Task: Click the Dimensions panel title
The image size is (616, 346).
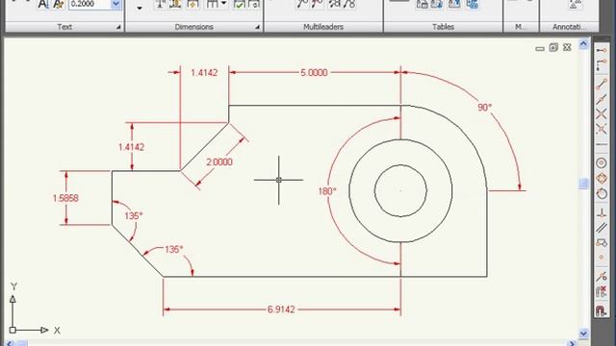Action: (x=194, y=27)
